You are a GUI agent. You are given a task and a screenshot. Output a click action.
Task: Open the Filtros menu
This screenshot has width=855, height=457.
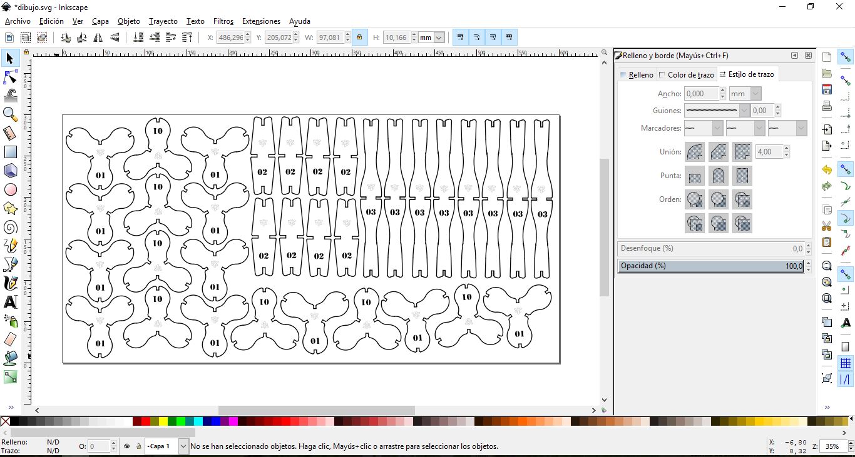point(223,21)
